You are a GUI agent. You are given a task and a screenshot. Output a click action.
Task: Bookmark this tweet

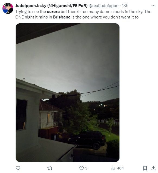145,168
